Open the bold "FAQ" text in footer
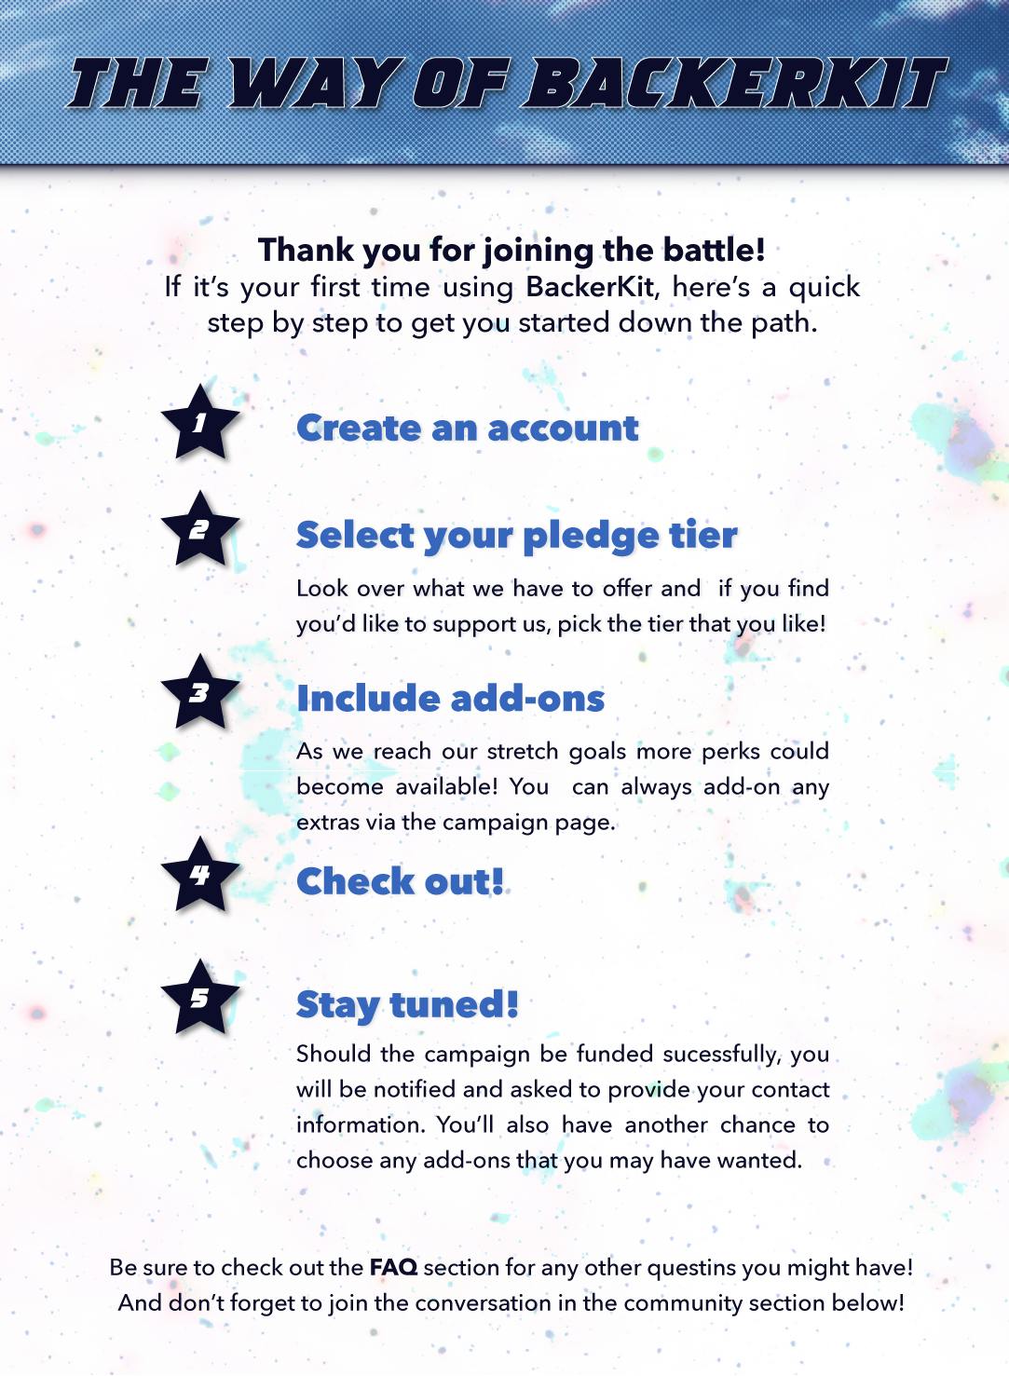This screenshot has width=1009, height=1376. [393, 1267]
